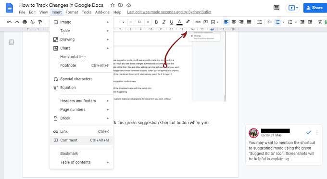
Task: Expand the Headers and footers submenu
Action: tap(82, 101)
